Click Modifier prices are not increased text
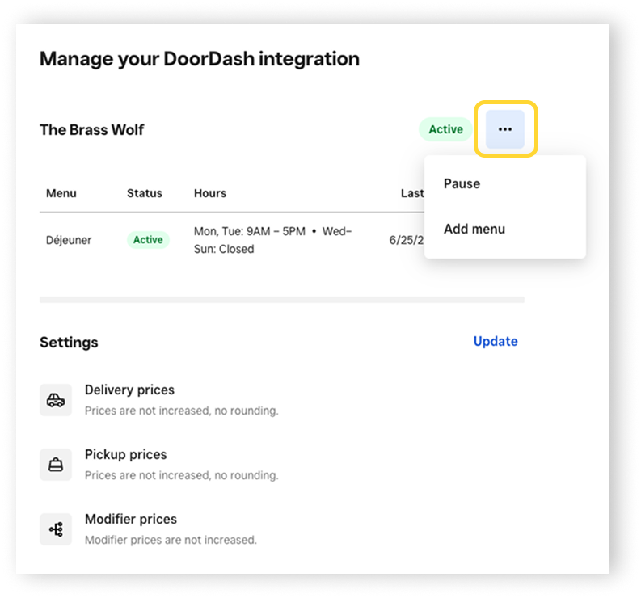This screenshot has height=598, width=641. pos(171,540)
